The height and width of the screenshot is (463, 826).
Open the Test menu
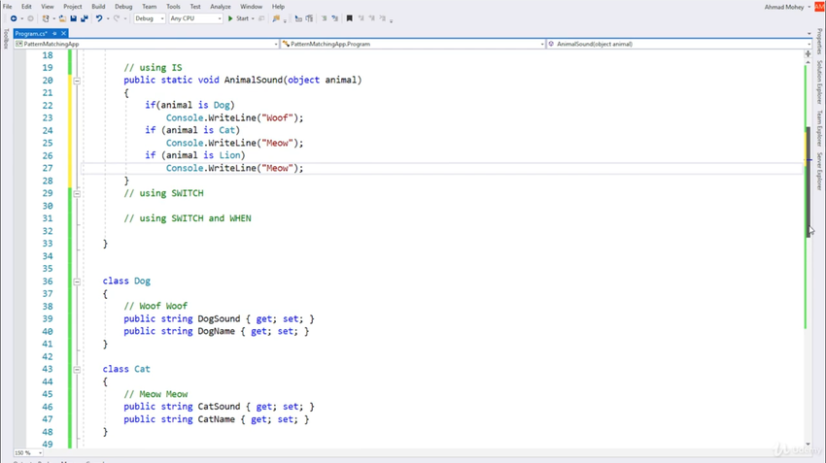click(x=195, y=7)
